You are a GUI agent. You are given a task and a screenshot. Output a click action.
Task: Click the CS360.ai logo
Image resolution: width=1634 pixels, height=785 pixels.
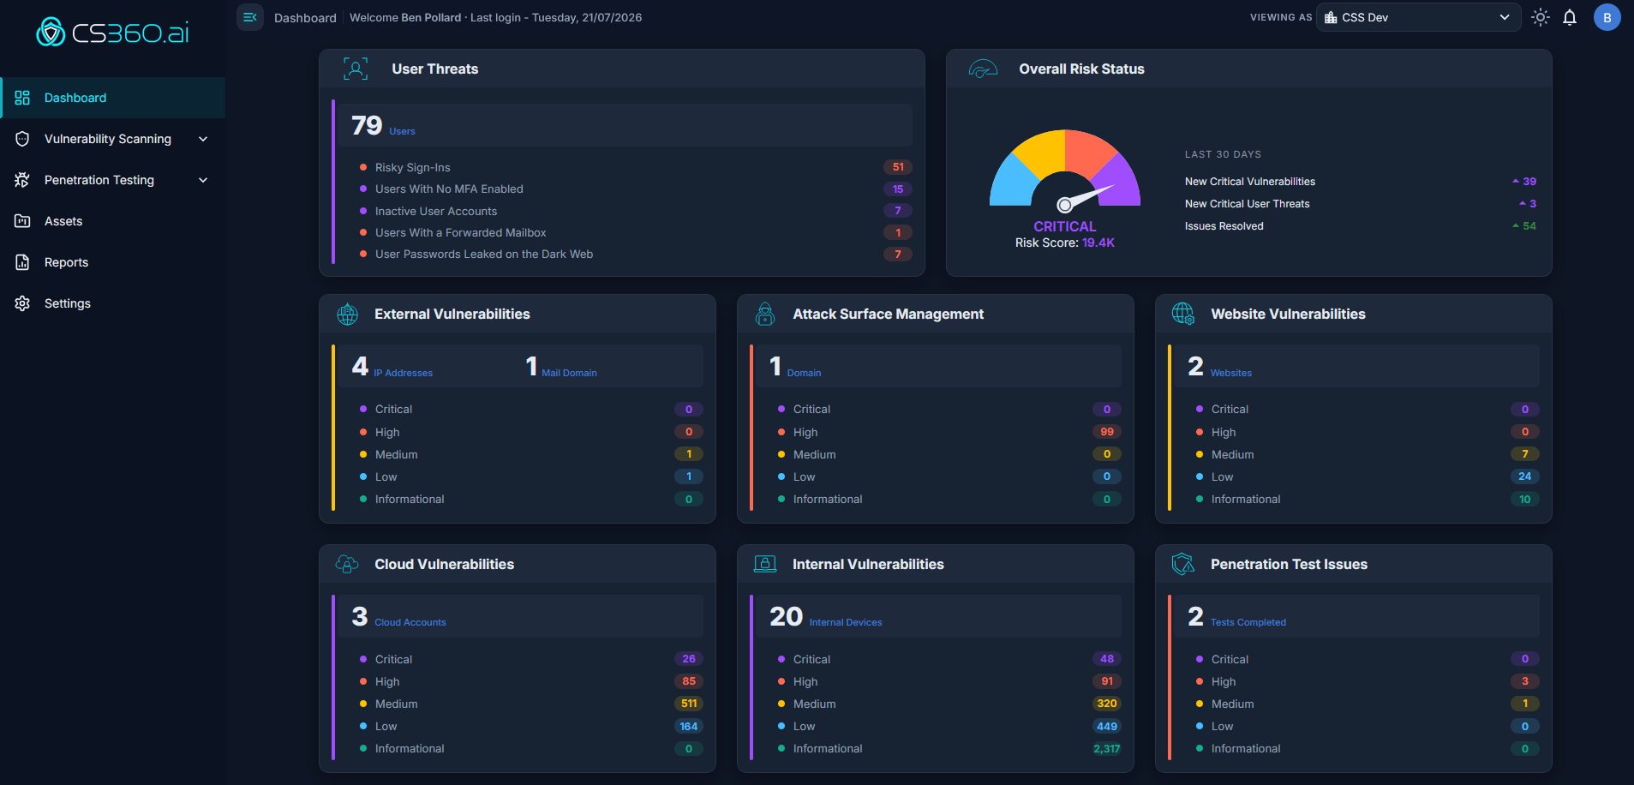(112, 33)
